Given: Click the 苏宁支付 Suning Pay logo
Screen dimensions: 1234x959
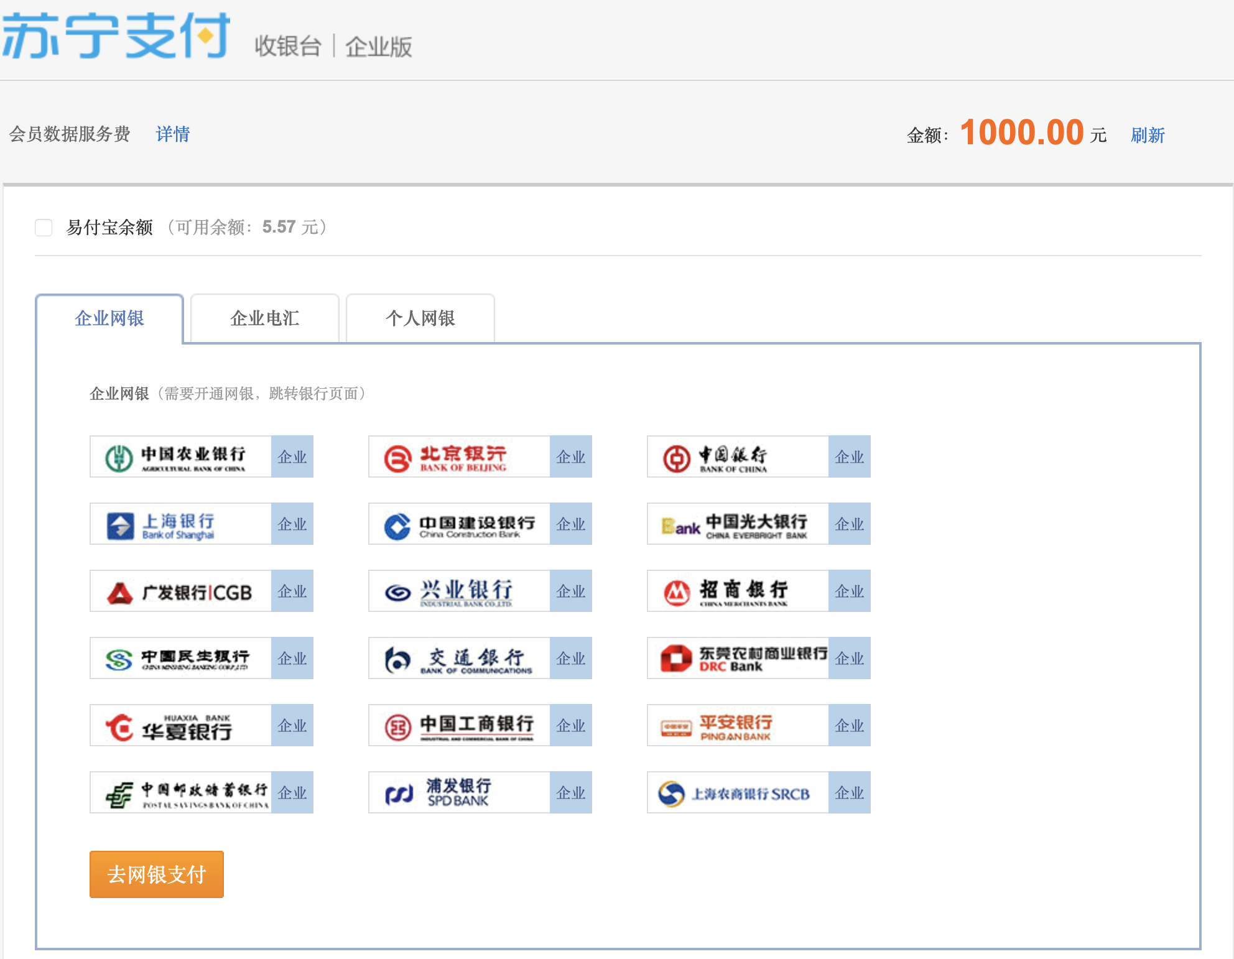Looking at the screenshot, I should [116, 35].
